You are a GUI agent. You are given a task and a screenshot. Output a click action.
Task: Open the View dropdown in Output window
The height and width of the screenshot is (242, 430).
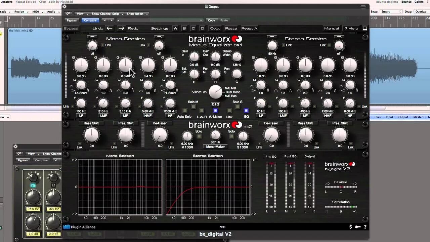pos(82,14)
